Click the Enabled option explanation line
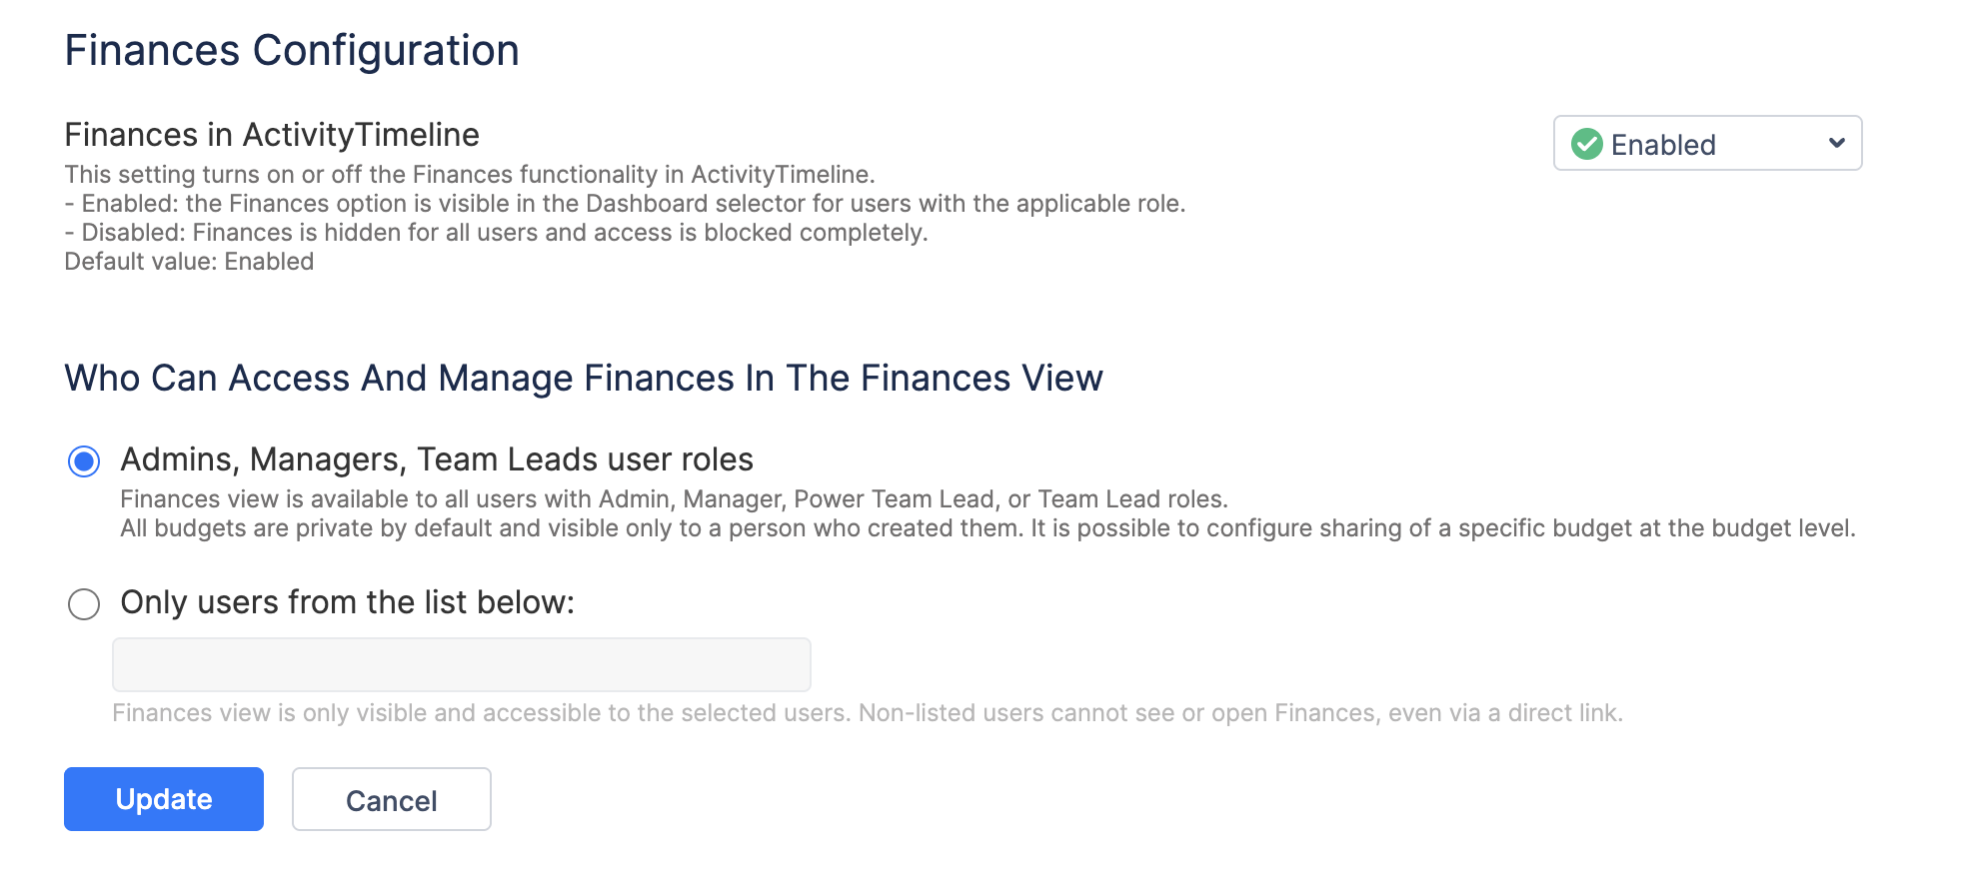1971x891 pixels. (626, 204)
